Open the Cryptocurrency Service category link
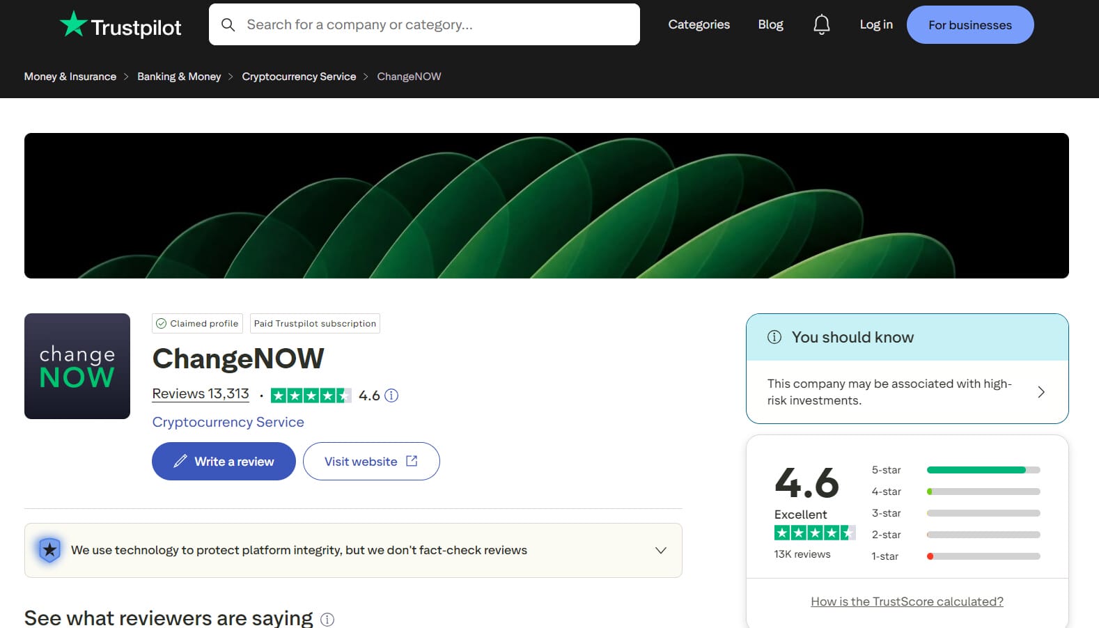The height and width of the screenshot is (628, 1099). pyautogui.click(x=228, y=422)
